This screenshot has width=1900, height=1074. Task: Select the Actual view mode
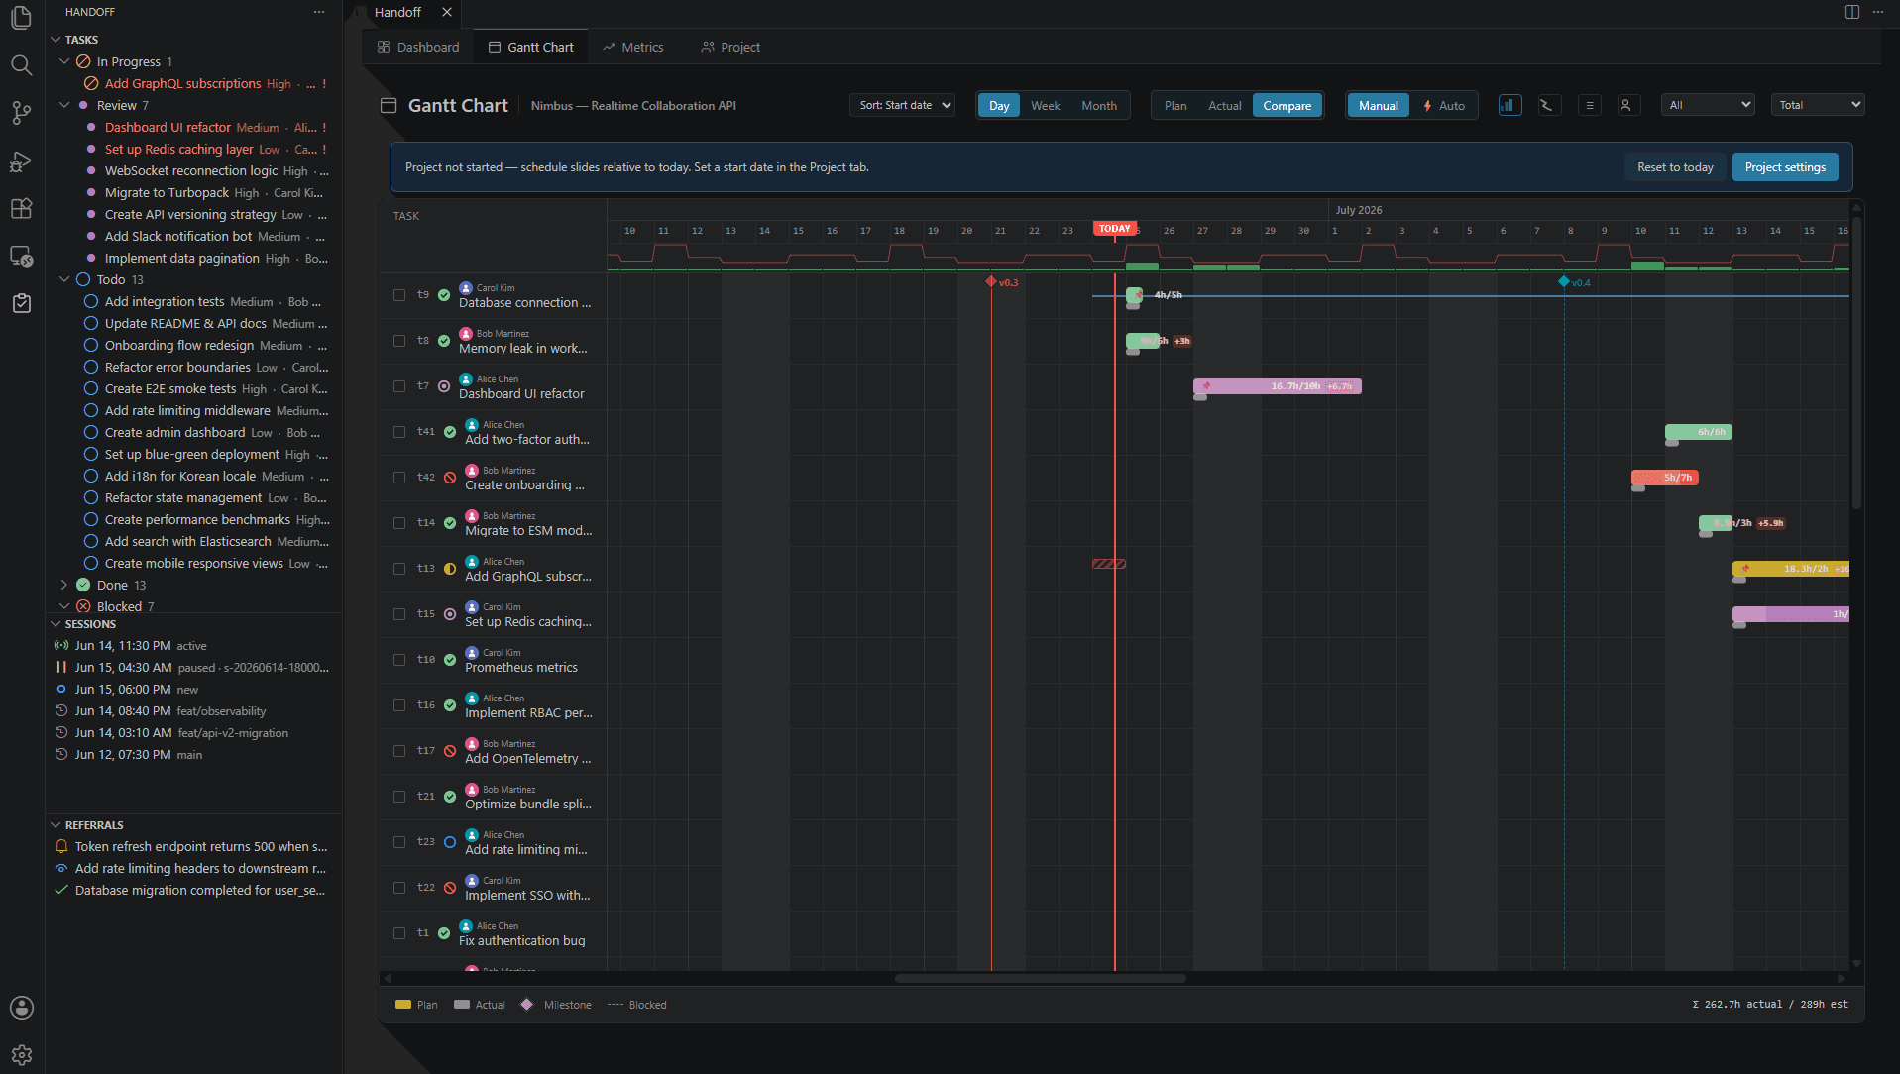click(1224, 105)
